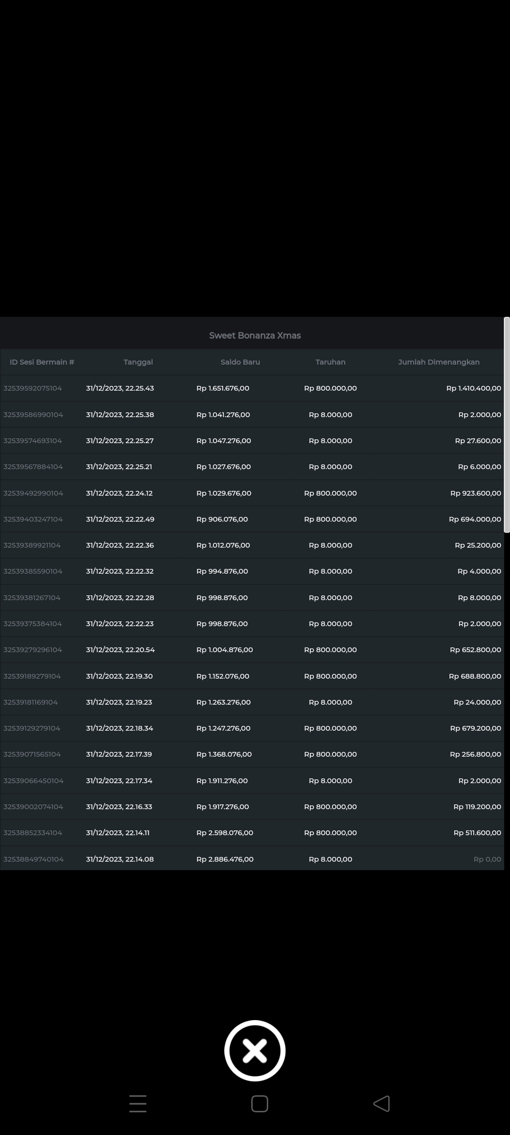Click the 'Sweet Bonanza Xmas' title

(x=255, y=336)
